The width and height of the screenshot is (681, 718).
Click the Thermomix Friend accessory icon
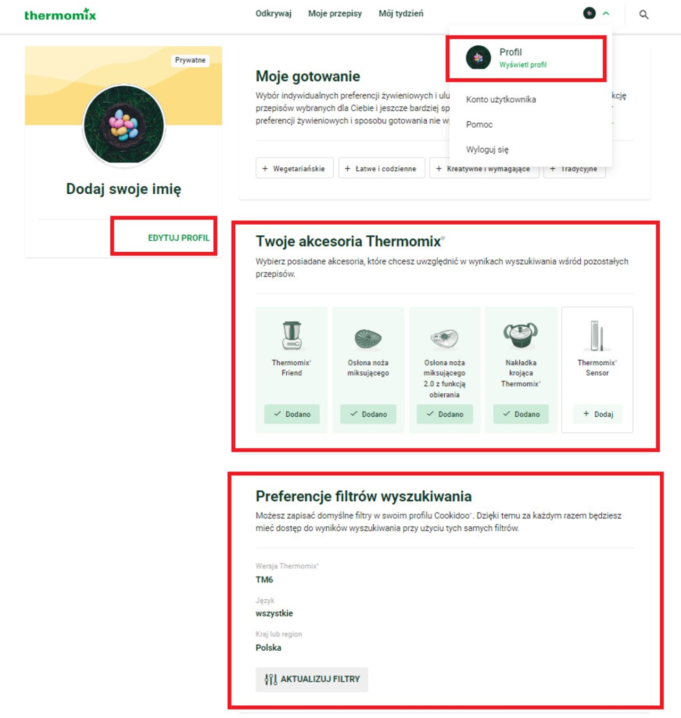point(292,335)
